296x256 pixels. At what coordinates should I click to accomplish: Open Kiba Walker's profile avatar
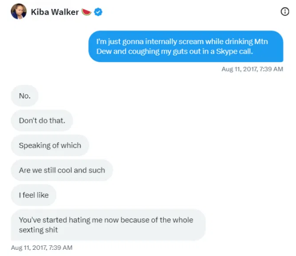pyautogui.click(x=18, y=12)
